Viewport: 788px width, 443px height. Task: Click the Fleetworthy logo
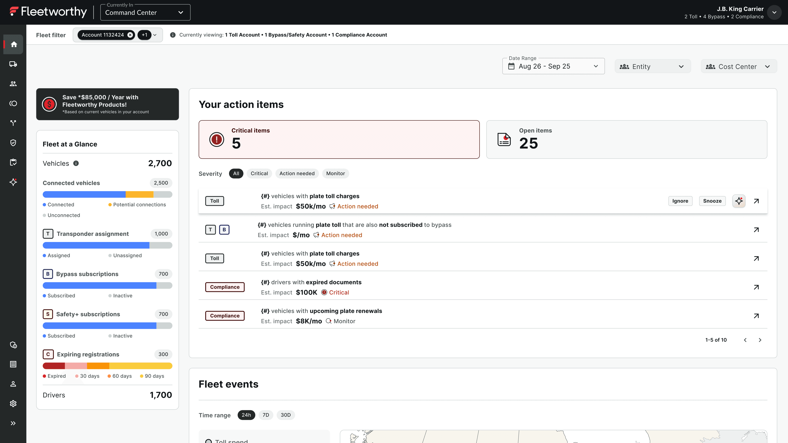coord(48,12)
